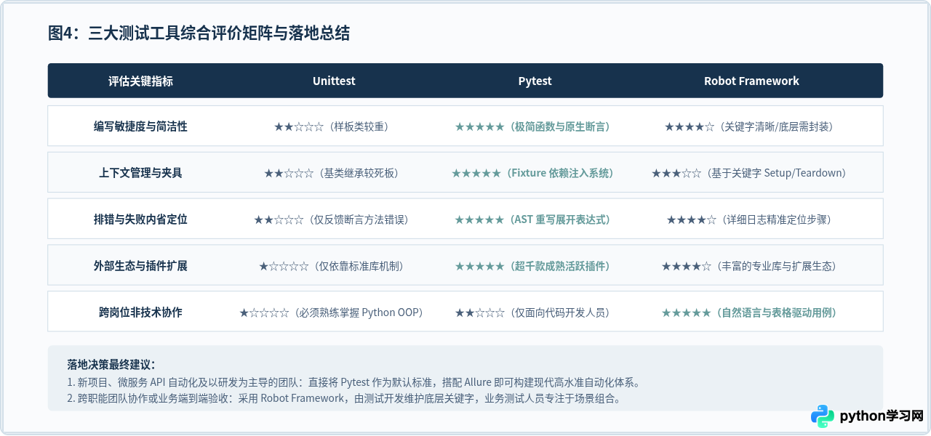Click the Unittest cell '必须熟练掌握 Python OOP'
The width and height of the screenshot is (931, 436).
pos(334,312)
